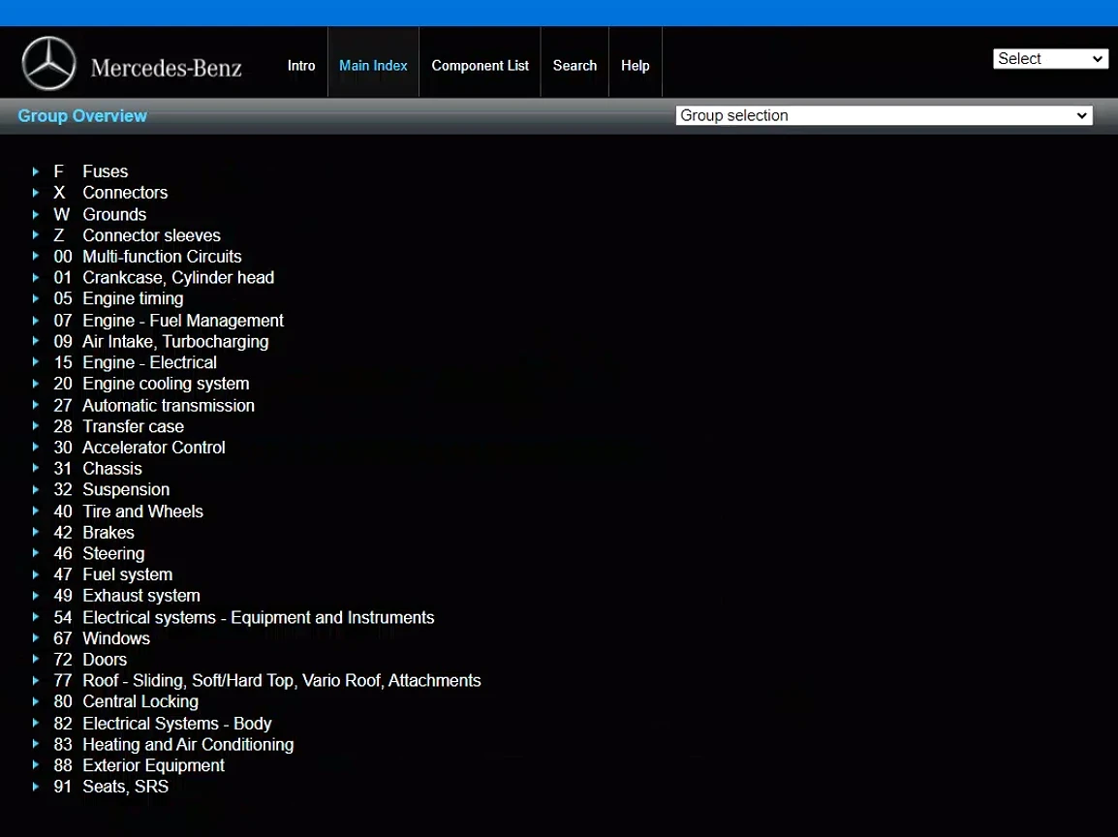Select Heating and Air Conditioning entry
This screenshot has height=837, width=1118.
[188, 744]
